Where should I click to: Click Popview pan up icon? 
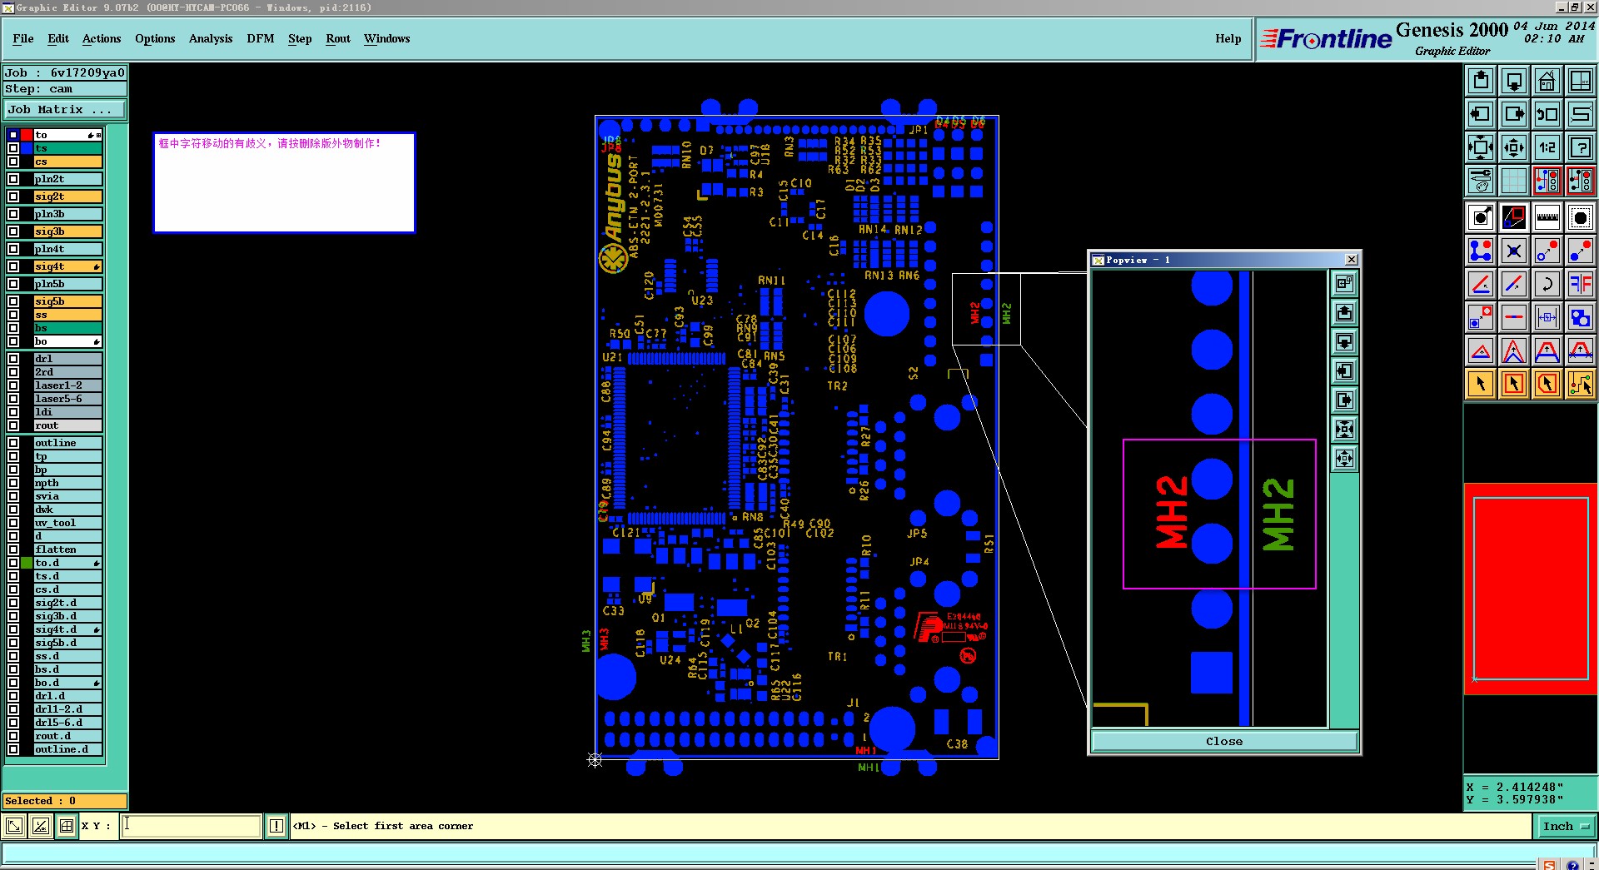point(1344,313)
